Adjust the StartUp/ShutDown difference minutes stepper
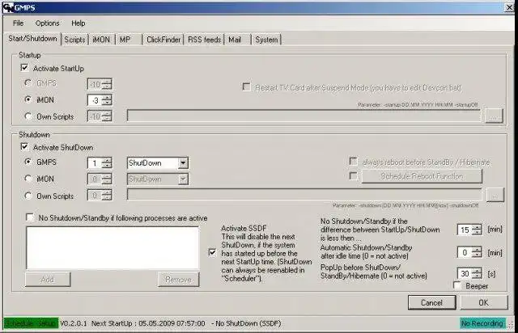 (477, 230)
